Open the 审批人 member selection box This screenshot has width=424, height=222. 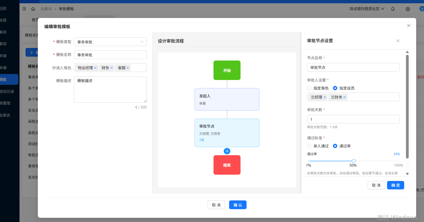[x=372, y=97]
